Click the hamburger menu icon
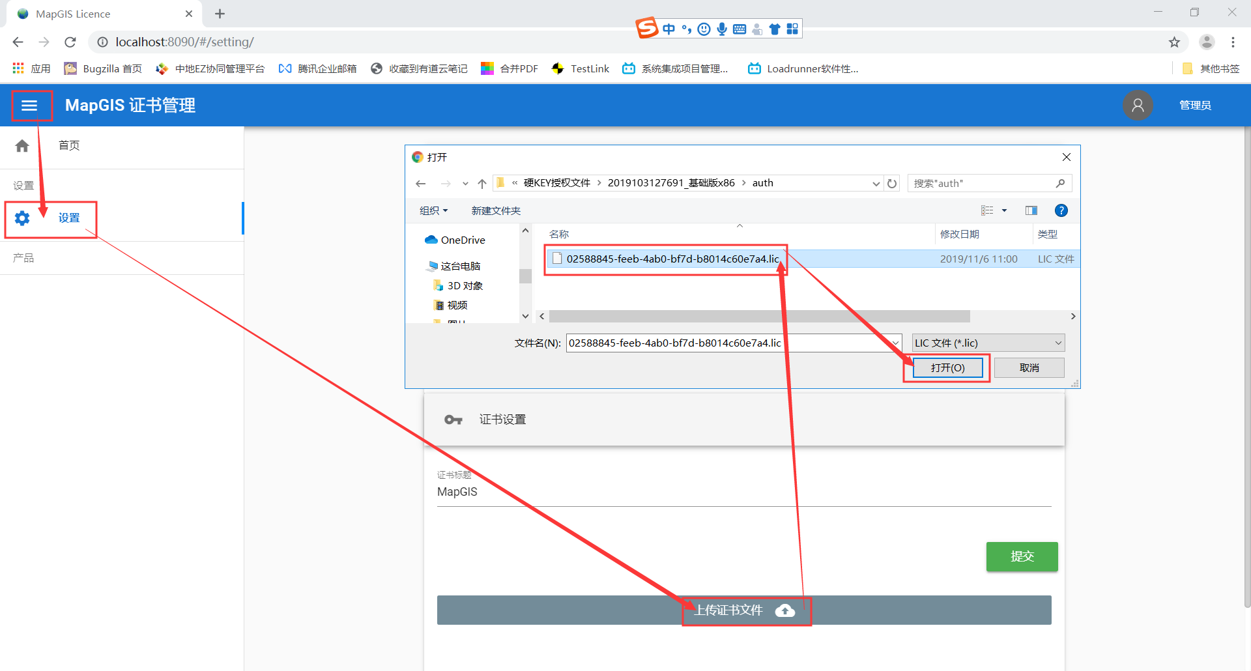This screenshot has height=671, width=1251. [29, 106]
